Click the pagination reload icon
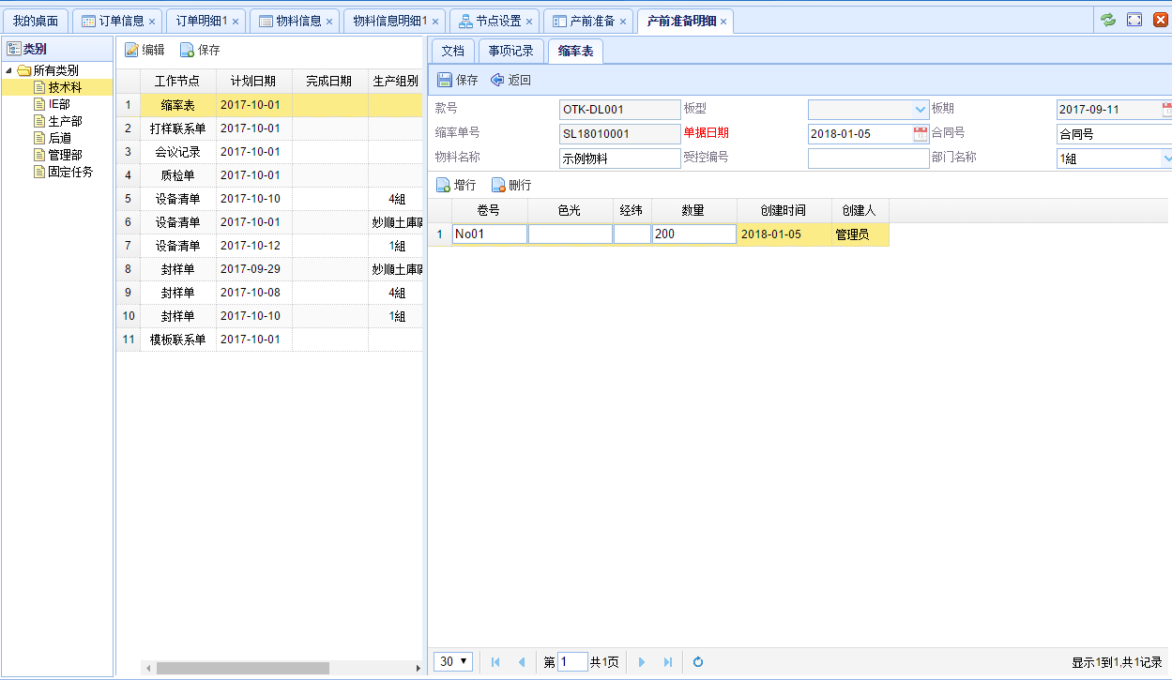This screenshot has height=680, width=1172. [698, 662]
